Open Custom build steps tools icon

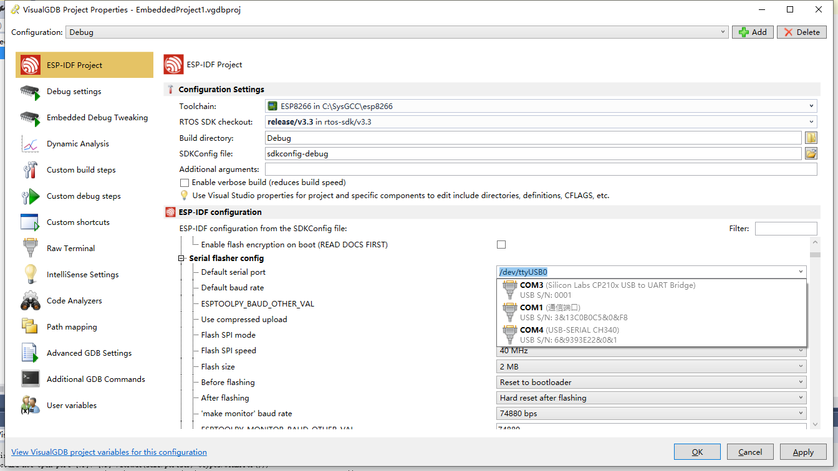tap(30, 170)
